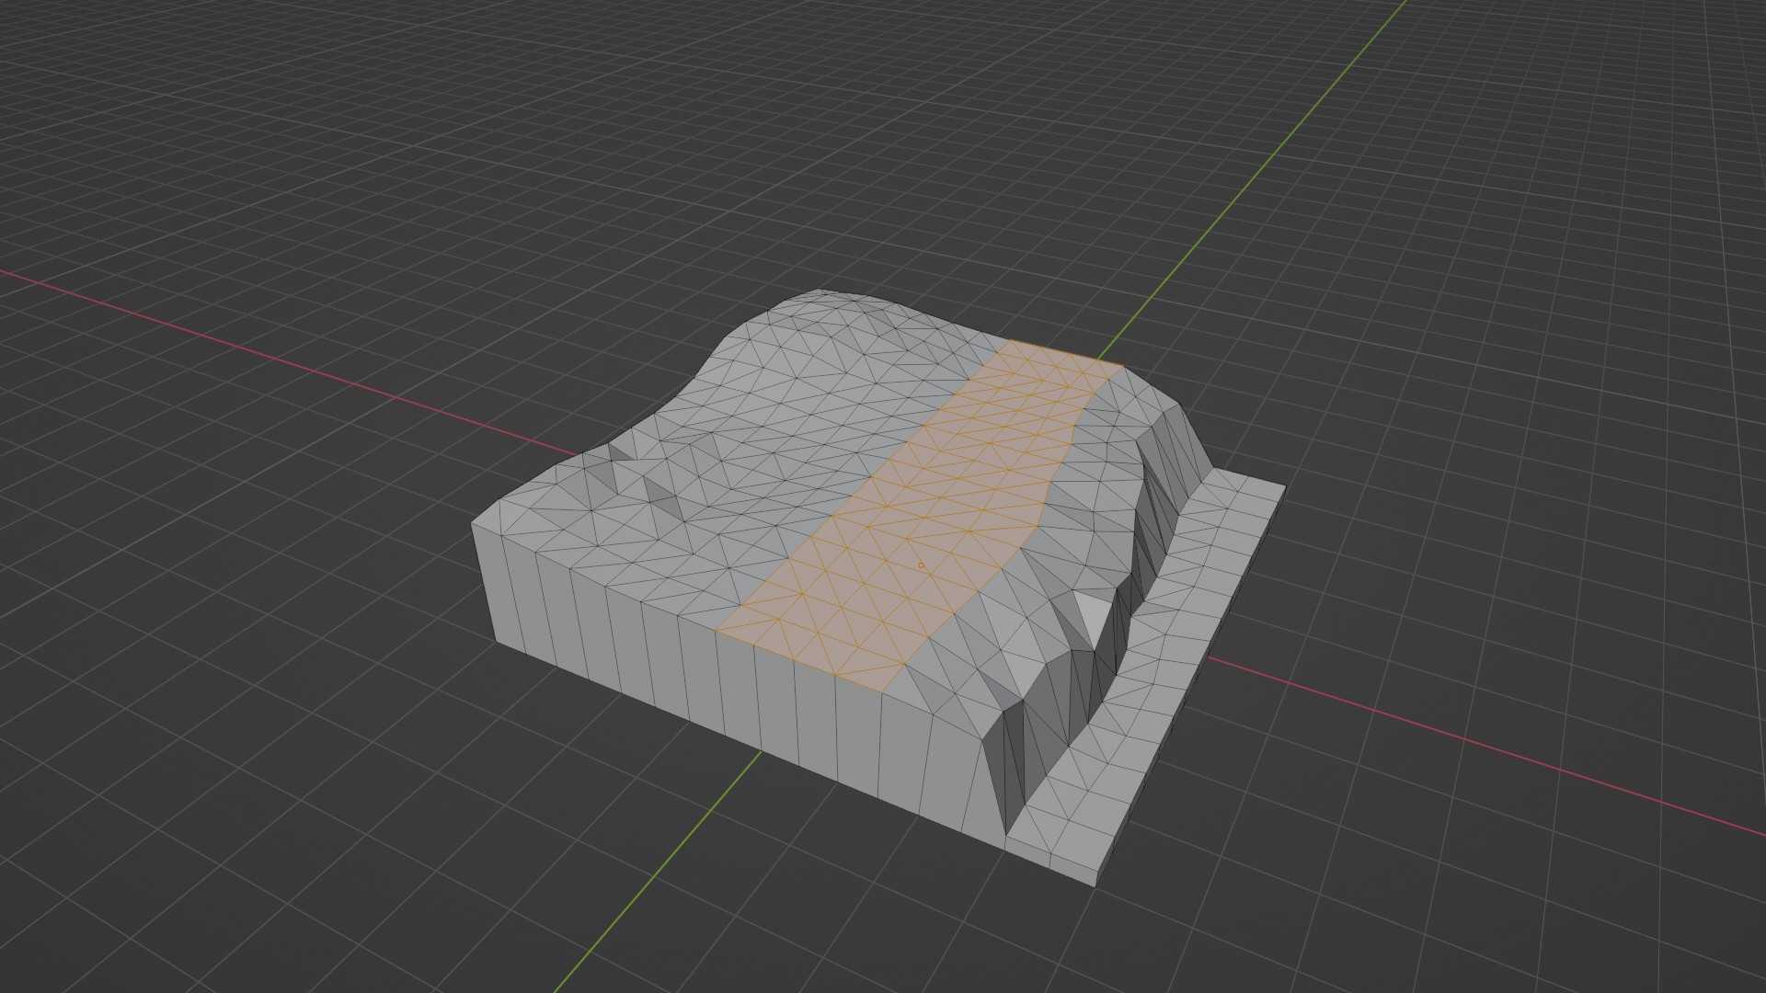1766x993 pixels.
Task: Click the front-left top corner of the mesh
Action: (x=475, y=525)
